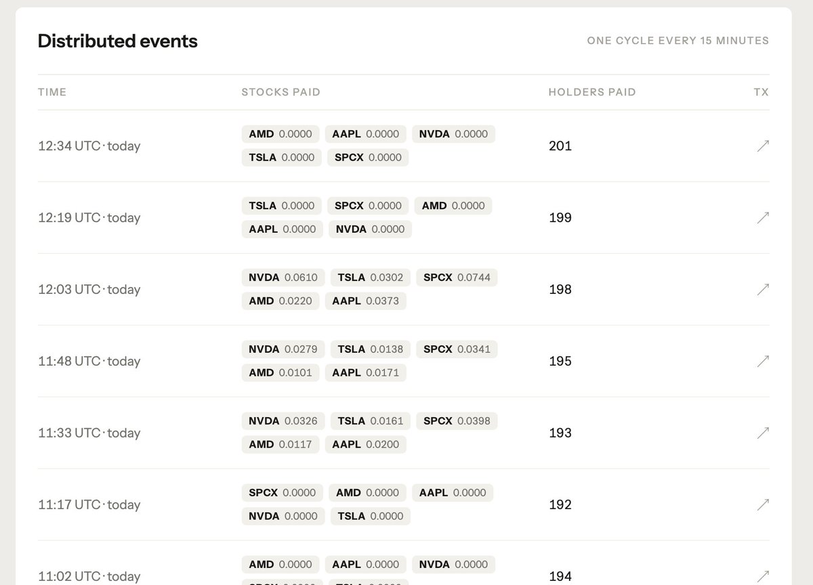Image resolution: width=813 pixels, height=585 pixels.
Task: Click holders paid value 195
Action: click(560, 361)
